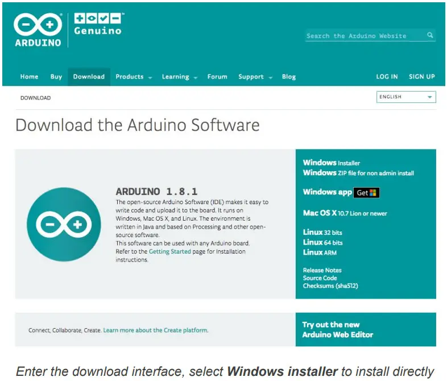Open the language selector dropdown

coord(406,97)
